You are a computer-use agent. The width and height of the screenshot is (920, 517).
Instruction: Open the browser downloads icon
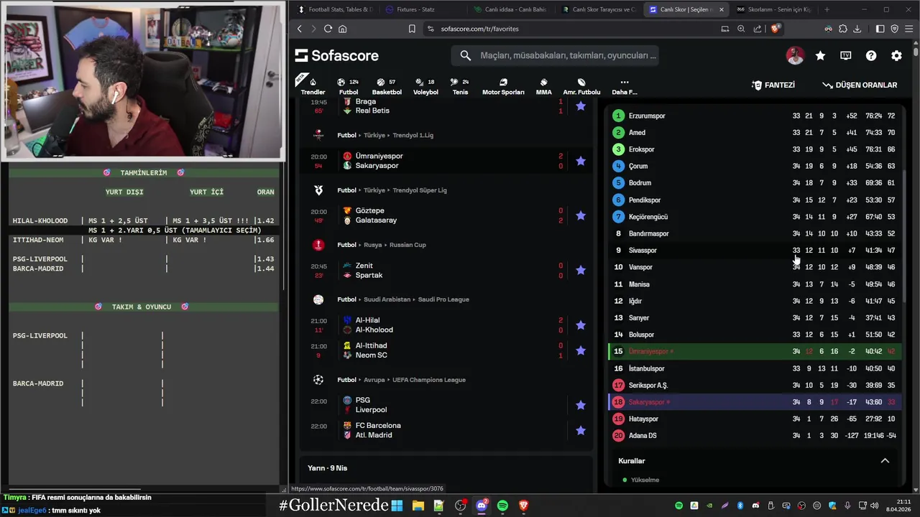[857, 29]
